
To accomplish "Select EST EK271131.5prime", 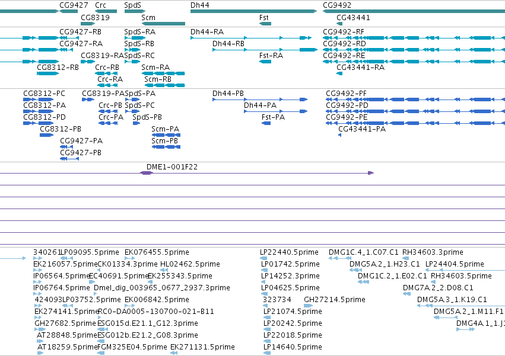I will point(174,353).
